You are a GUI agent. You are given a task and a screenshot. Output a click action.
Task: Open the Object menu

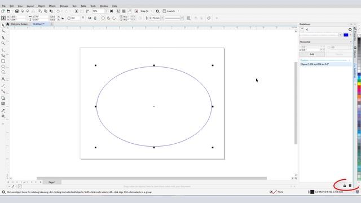[x=41, y=6]
